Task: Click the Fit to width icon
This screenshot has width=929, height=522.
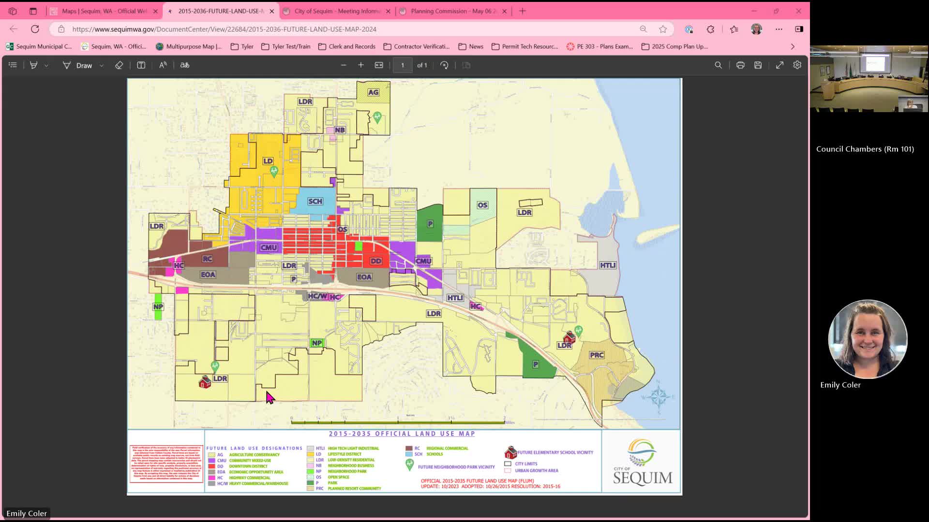Action: pos(379,65)
